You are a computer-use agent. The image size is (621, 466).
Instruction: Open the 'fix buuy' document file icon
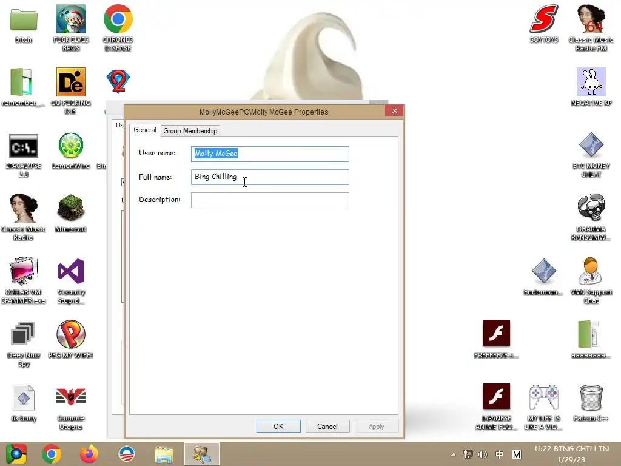(x=24, y=397)
